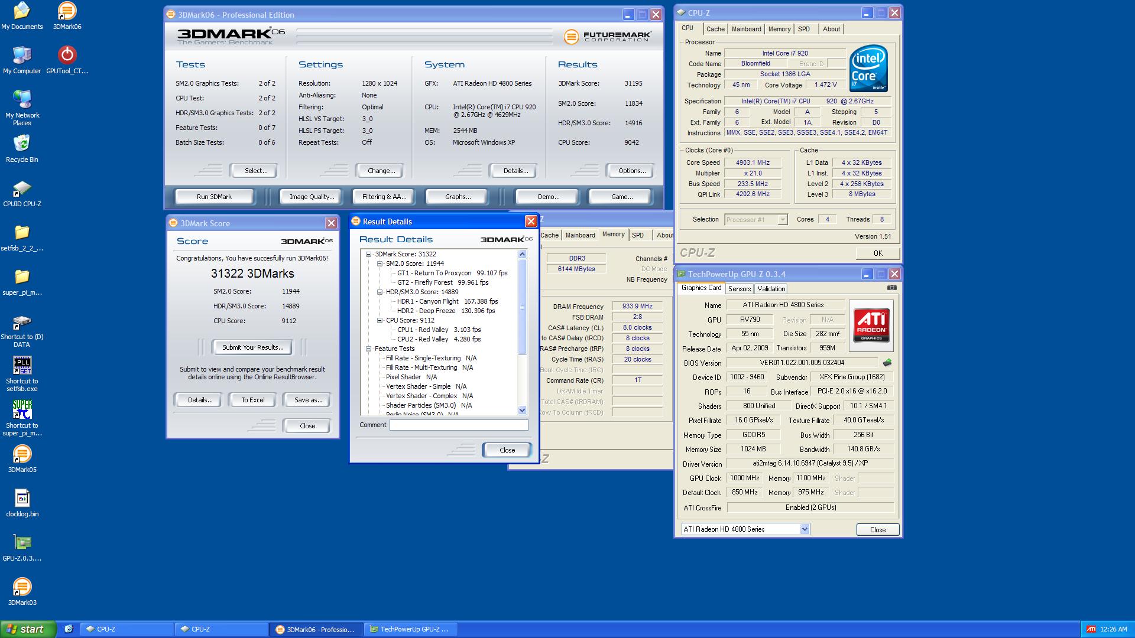1135x638 pixels.
Task: Launch Shortcut to super_pi_m icon
Action: (x=22, y=419)
